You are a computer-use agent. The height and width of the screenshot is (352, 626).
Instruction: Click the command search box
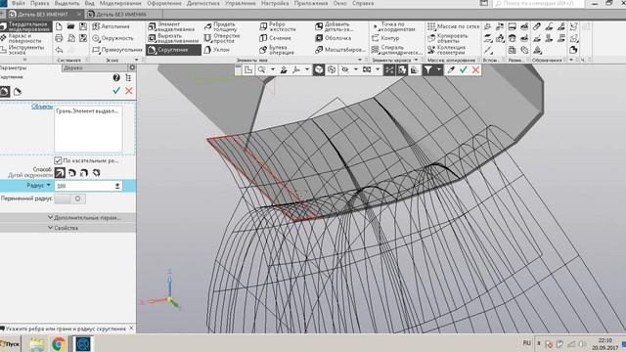[x=538, y=4]
